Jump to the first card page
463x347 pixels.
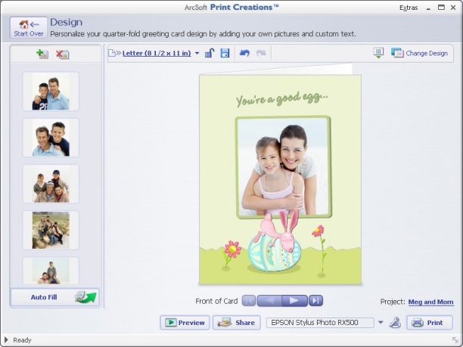[x=249, y=301]
